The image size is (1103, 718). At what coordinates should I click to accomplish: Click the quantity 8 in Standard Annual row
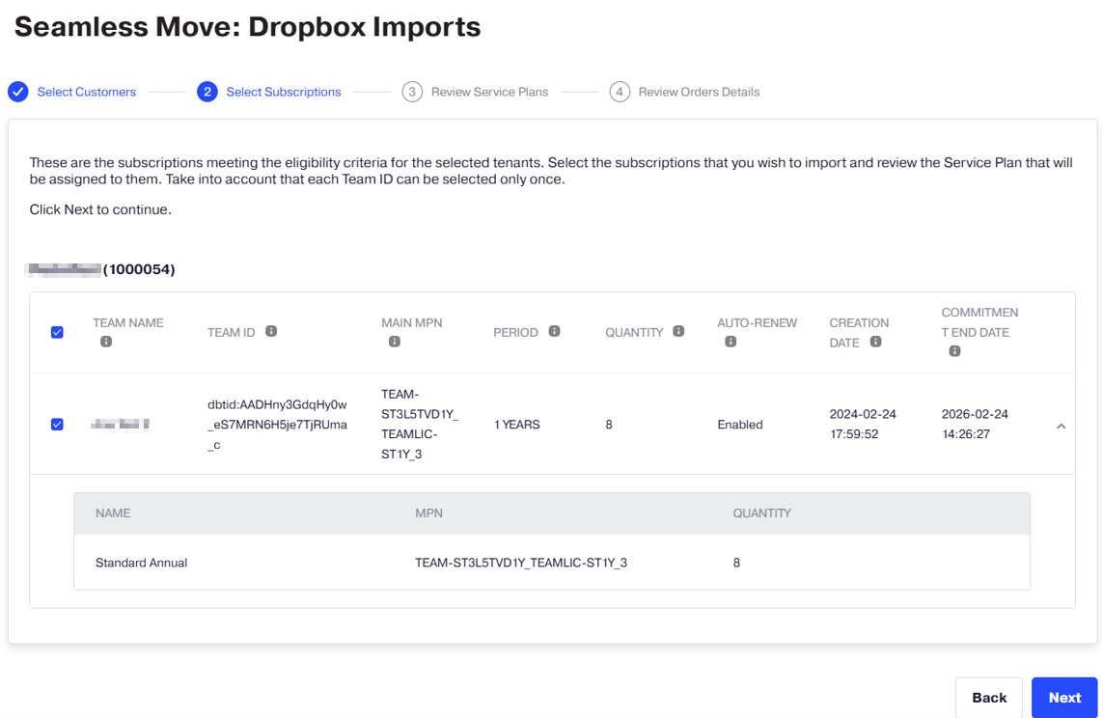736,563
